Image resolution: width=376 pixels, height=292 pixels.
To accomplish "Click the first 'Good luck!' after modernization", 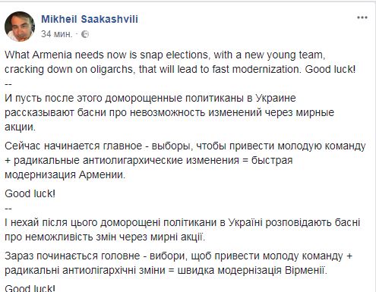I will [x=330, y=69].
